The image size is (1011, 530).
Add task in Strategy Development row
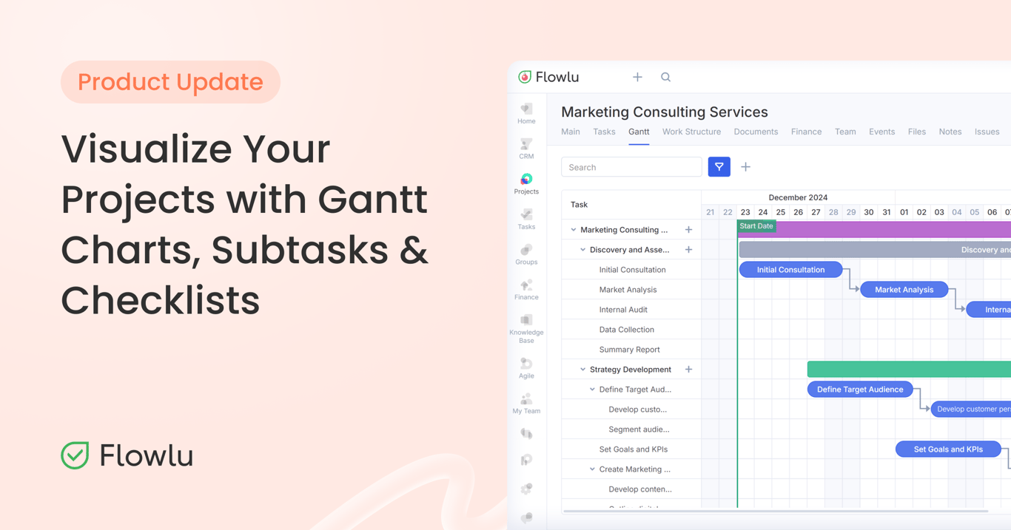pyautogui.click(x=688, y=370)
